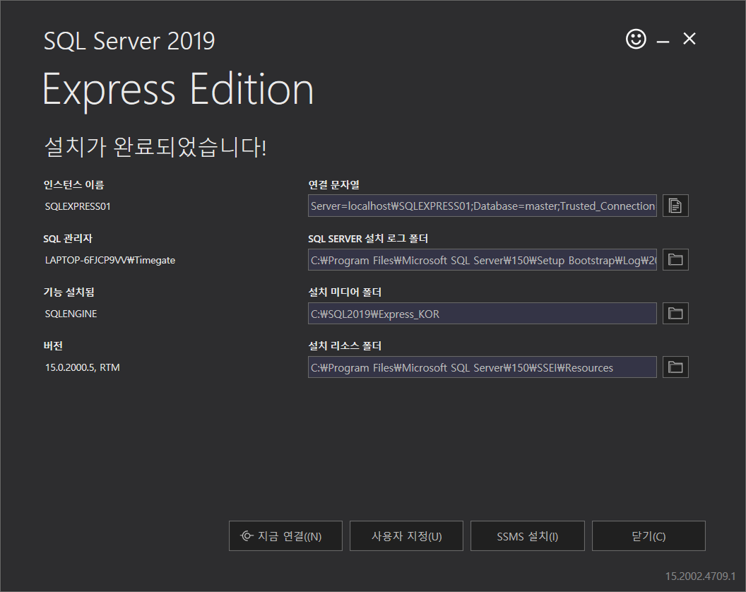Viewport: 746px width, 592px height.
Task: Click the instance name SQLEXPRESS01
Action: 78,206
